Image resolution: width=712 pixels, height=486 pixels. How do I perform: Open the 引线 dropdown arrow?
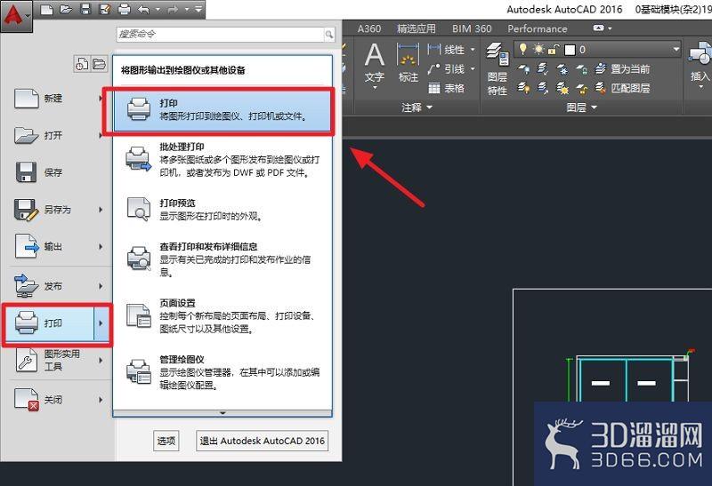[473, 69]
